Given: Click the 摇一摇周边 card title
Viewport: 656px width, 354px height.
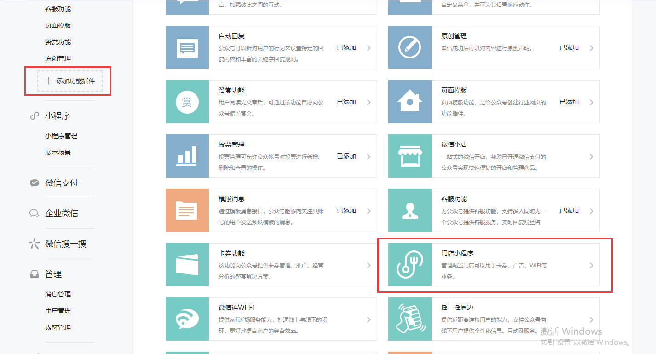Looking at the screenshot, I should (457, 308).
